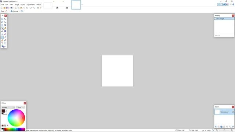Select the Eraser tool

5,34
